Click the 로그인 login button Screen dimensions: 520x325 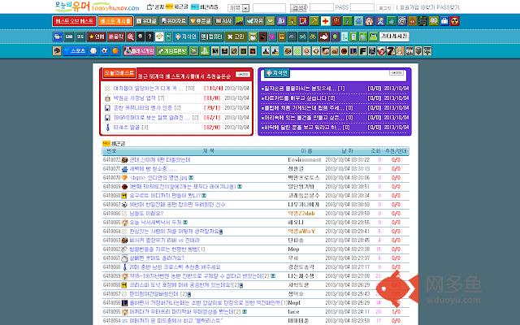[385, 7]
